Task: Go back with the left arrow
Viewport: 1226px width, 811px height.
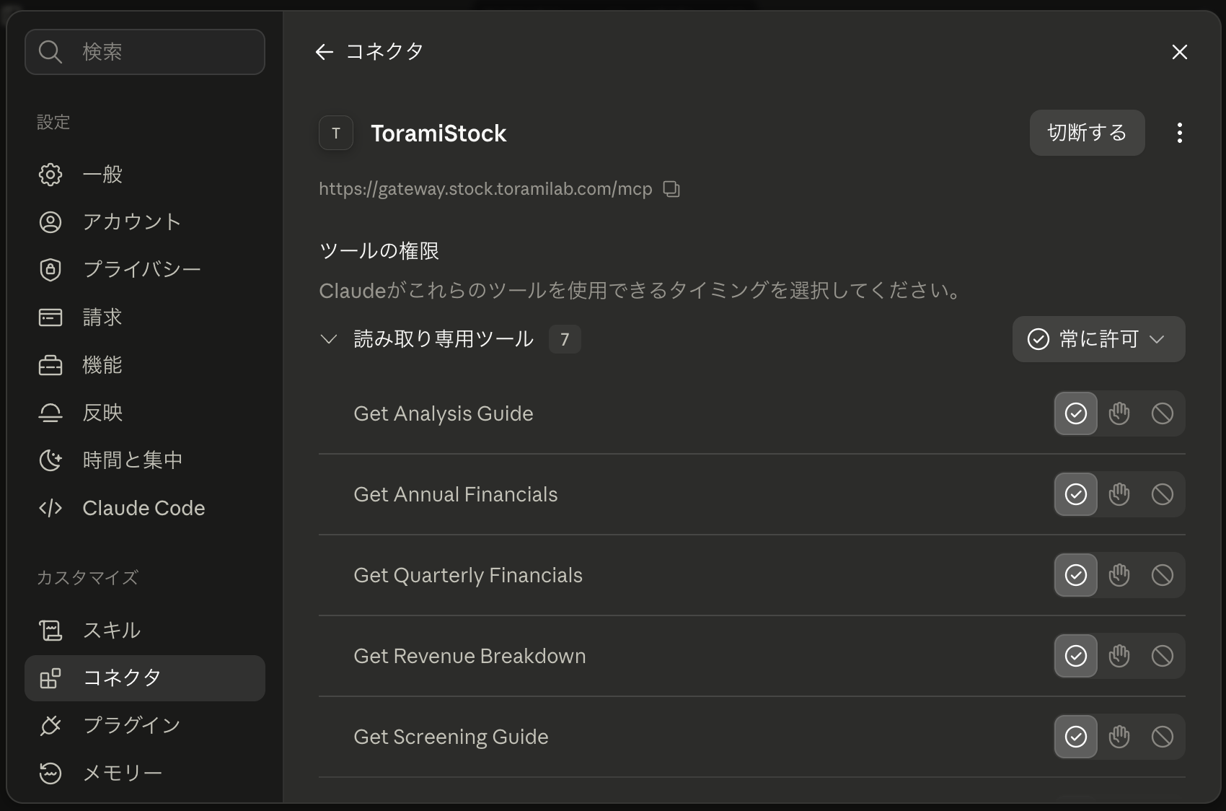Action: tap(325, 52)
